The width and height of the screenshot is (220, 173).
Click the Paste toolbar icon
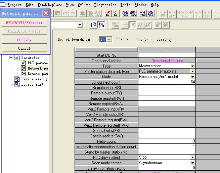click(58, 13)
